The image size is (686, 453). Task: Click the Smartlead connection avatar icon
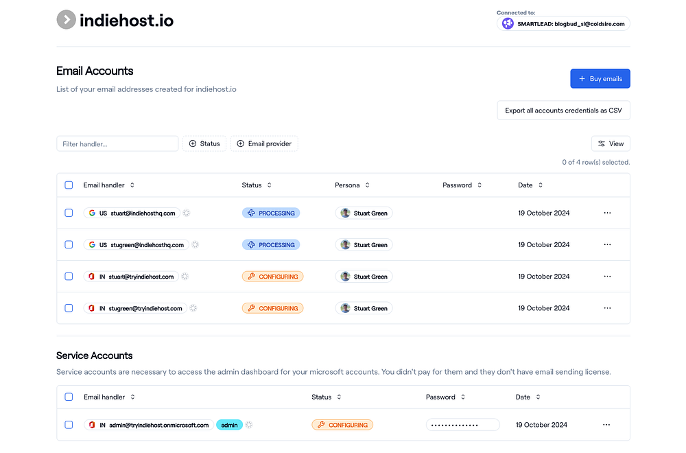click(x=508, y=23)
